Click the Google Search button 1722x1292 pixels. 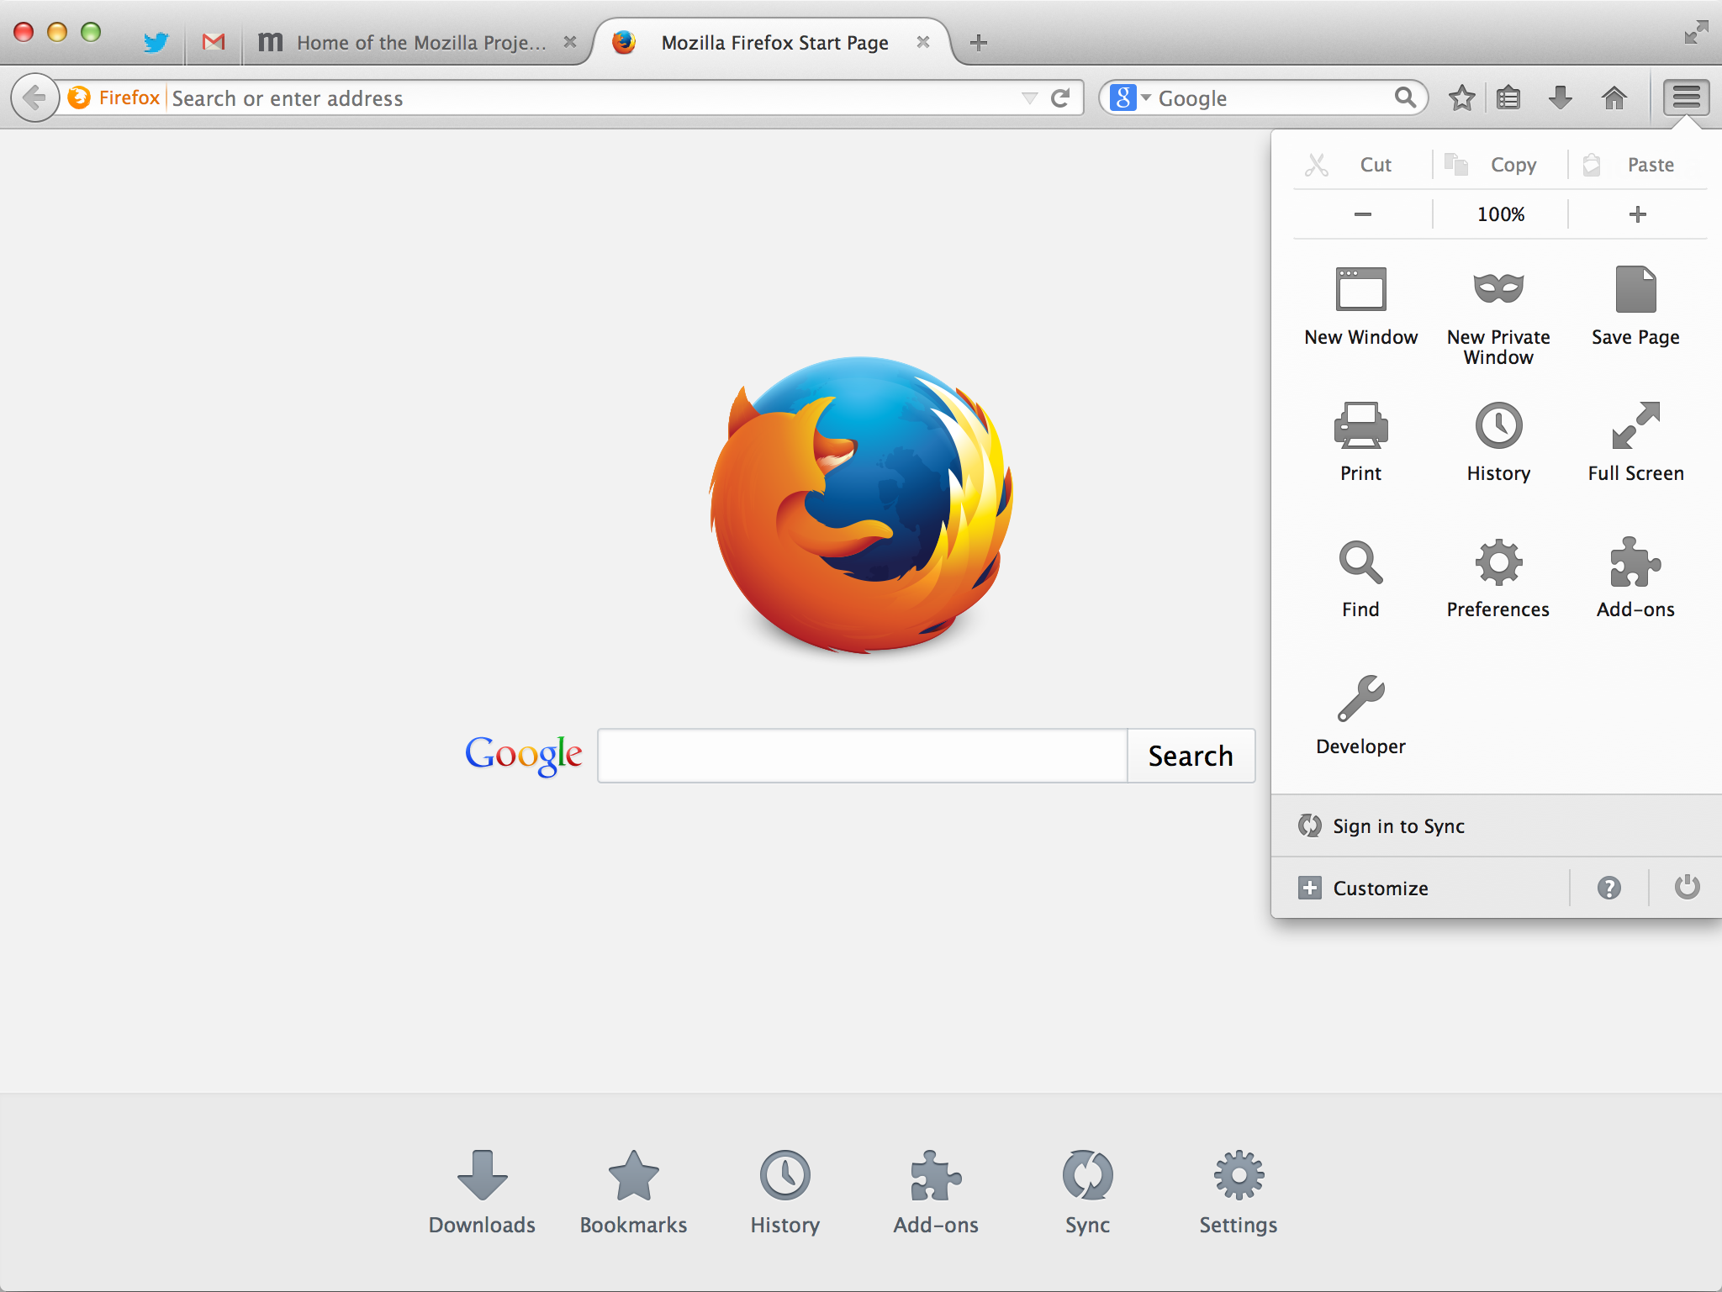(x=1190, y=756)
